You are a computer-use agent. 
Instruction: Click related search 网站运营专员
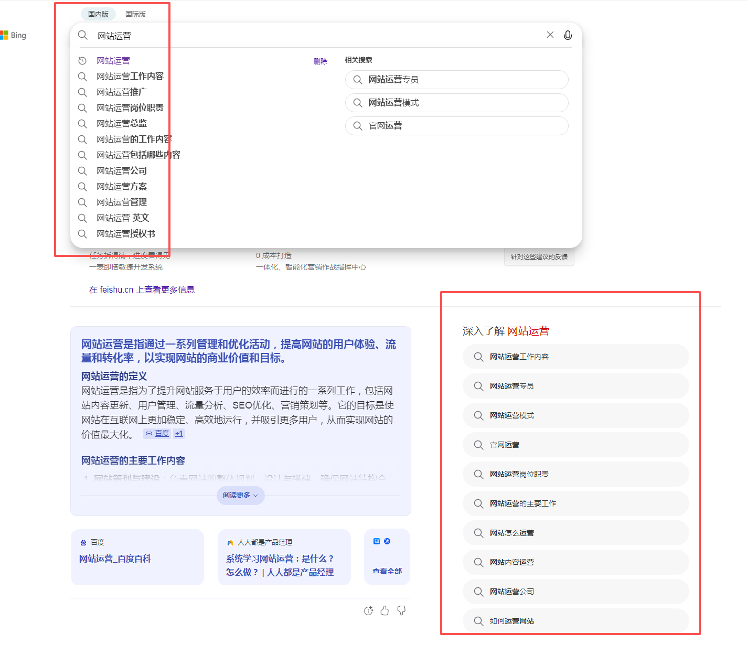[456, 79]
